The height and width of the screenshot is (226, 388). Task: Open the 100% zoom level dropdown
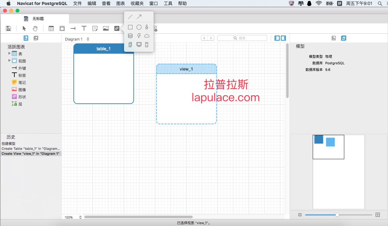[73, 217]
